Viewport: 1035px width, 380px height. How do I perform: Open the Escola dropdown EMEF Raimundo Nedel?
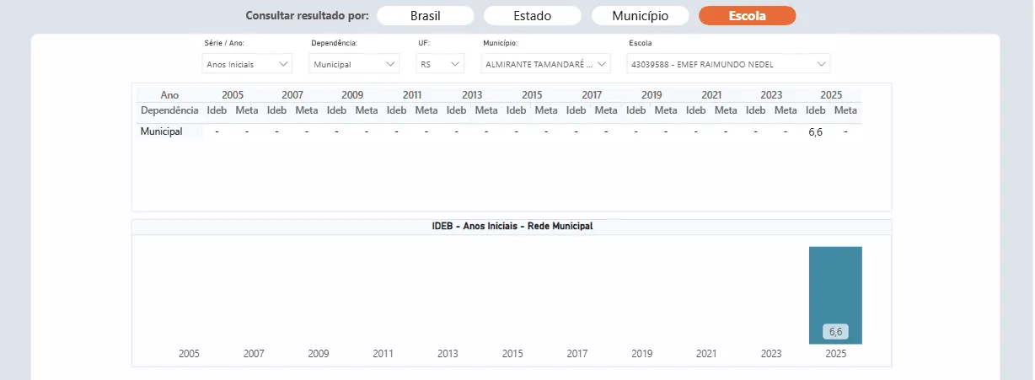(728, 64)
